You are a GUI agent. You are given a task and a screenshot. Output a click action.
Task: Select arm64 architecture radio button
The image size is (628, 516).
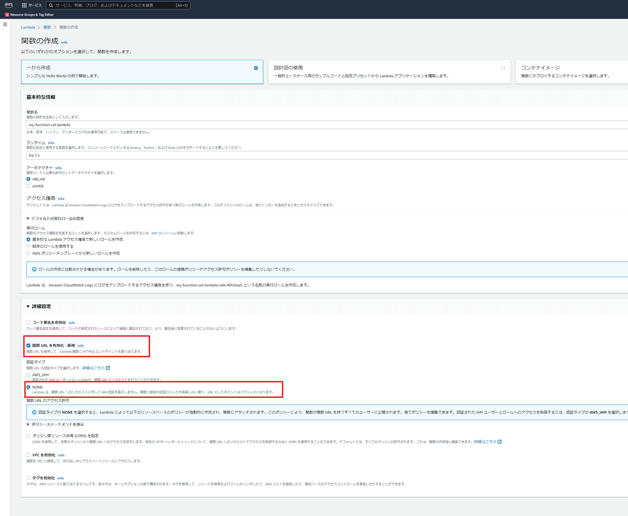pyautogui.click(x=28, y=186)
